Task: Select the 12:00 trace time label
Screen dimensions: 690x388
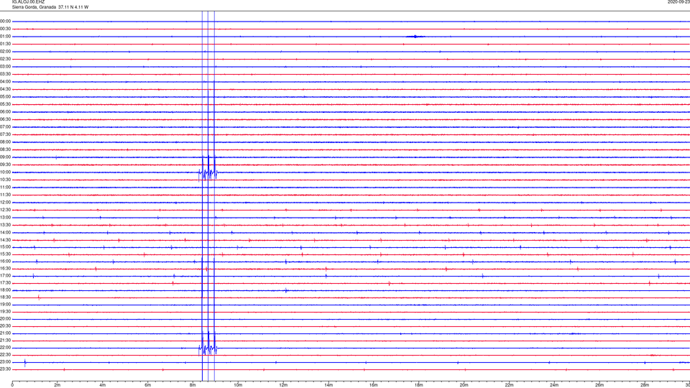Action: pos(6,203)
